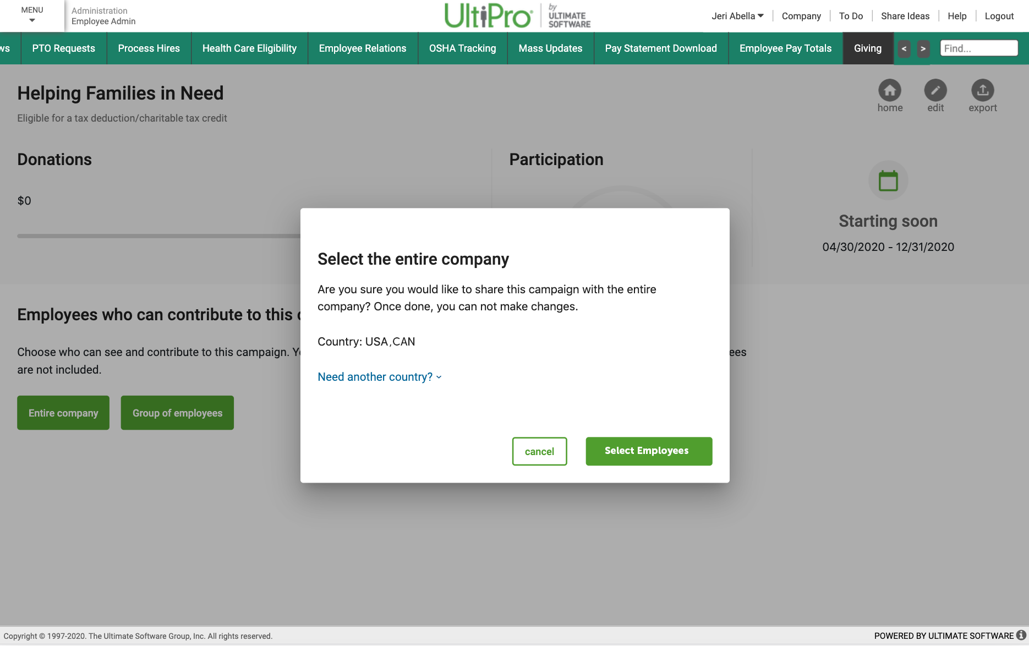The width and height of the screenshot is (1029, 646).
Task: Open the To Do menu item
Action: coord(851,15)
